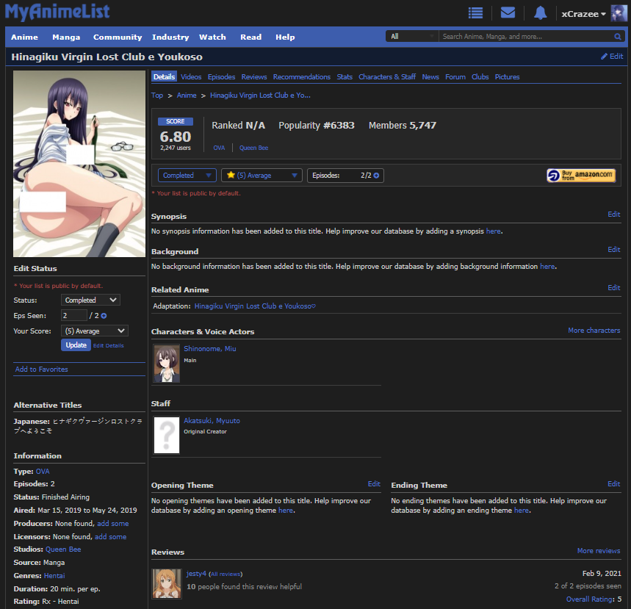The image size is (631, 609).
Task: Click Top breadcrumb link
Action: point(157,96)
